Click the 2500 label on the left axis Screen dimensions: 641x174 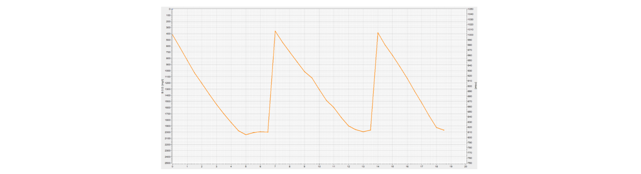(x=167, y=163)
